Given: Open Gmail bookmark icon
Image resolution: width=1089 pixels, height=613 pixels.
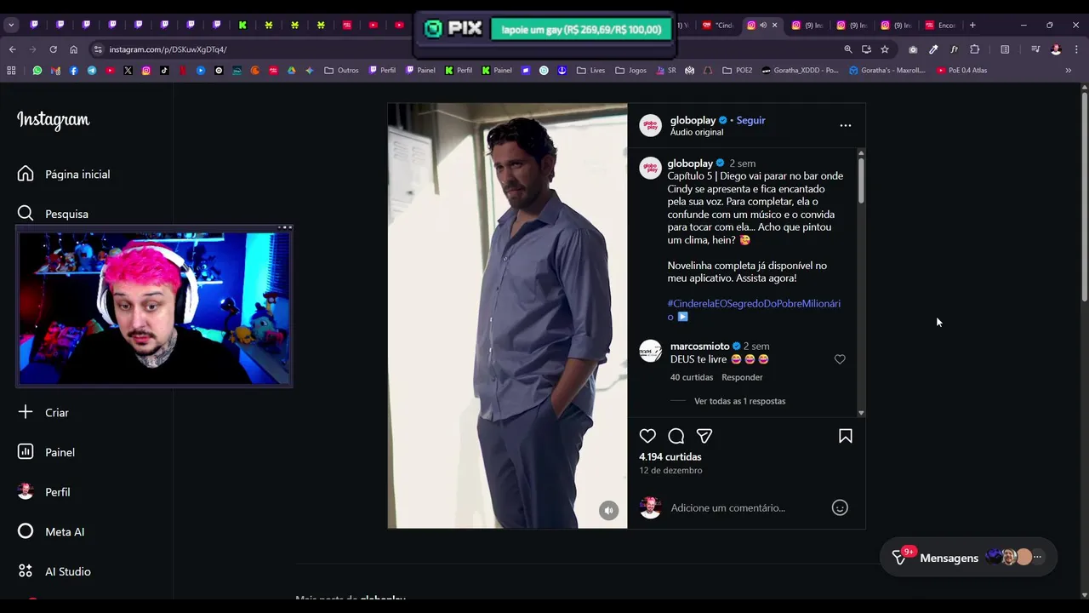Looking at the screenshot, I should click(55, 71).
